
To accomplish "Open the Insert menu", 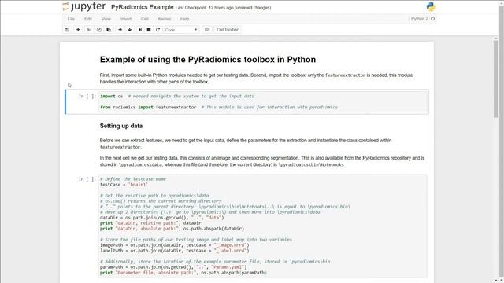I will click(126, 19).
